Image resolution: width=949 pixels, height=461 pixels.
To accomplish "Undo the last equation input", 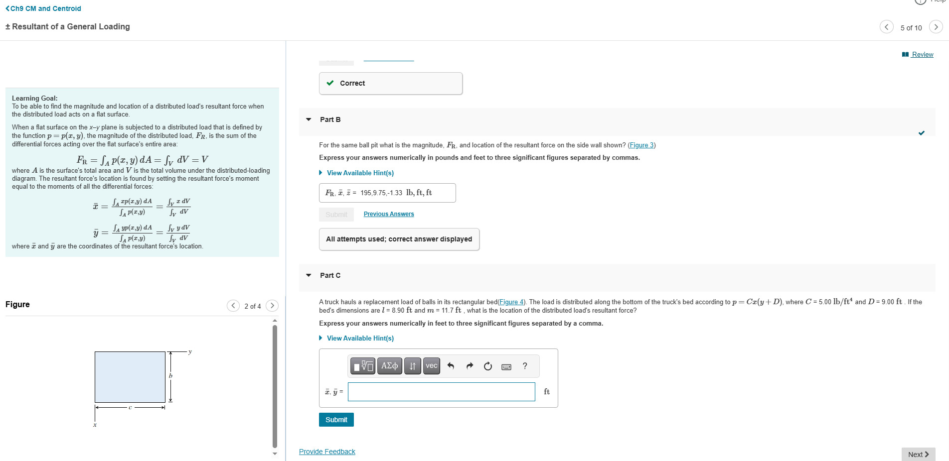I will click(x=451, y=365).
